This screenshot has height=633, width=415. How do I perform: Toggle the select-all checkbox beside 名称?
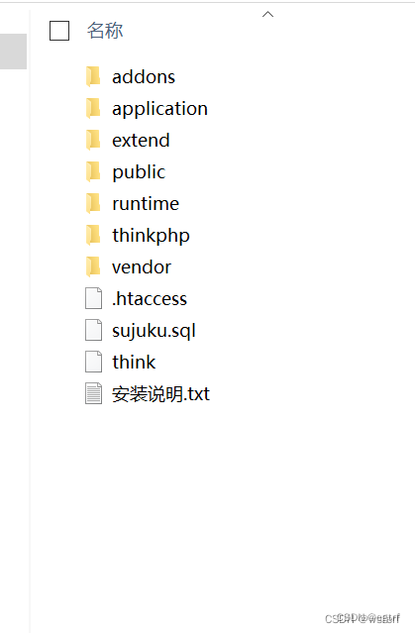(59, 31)
